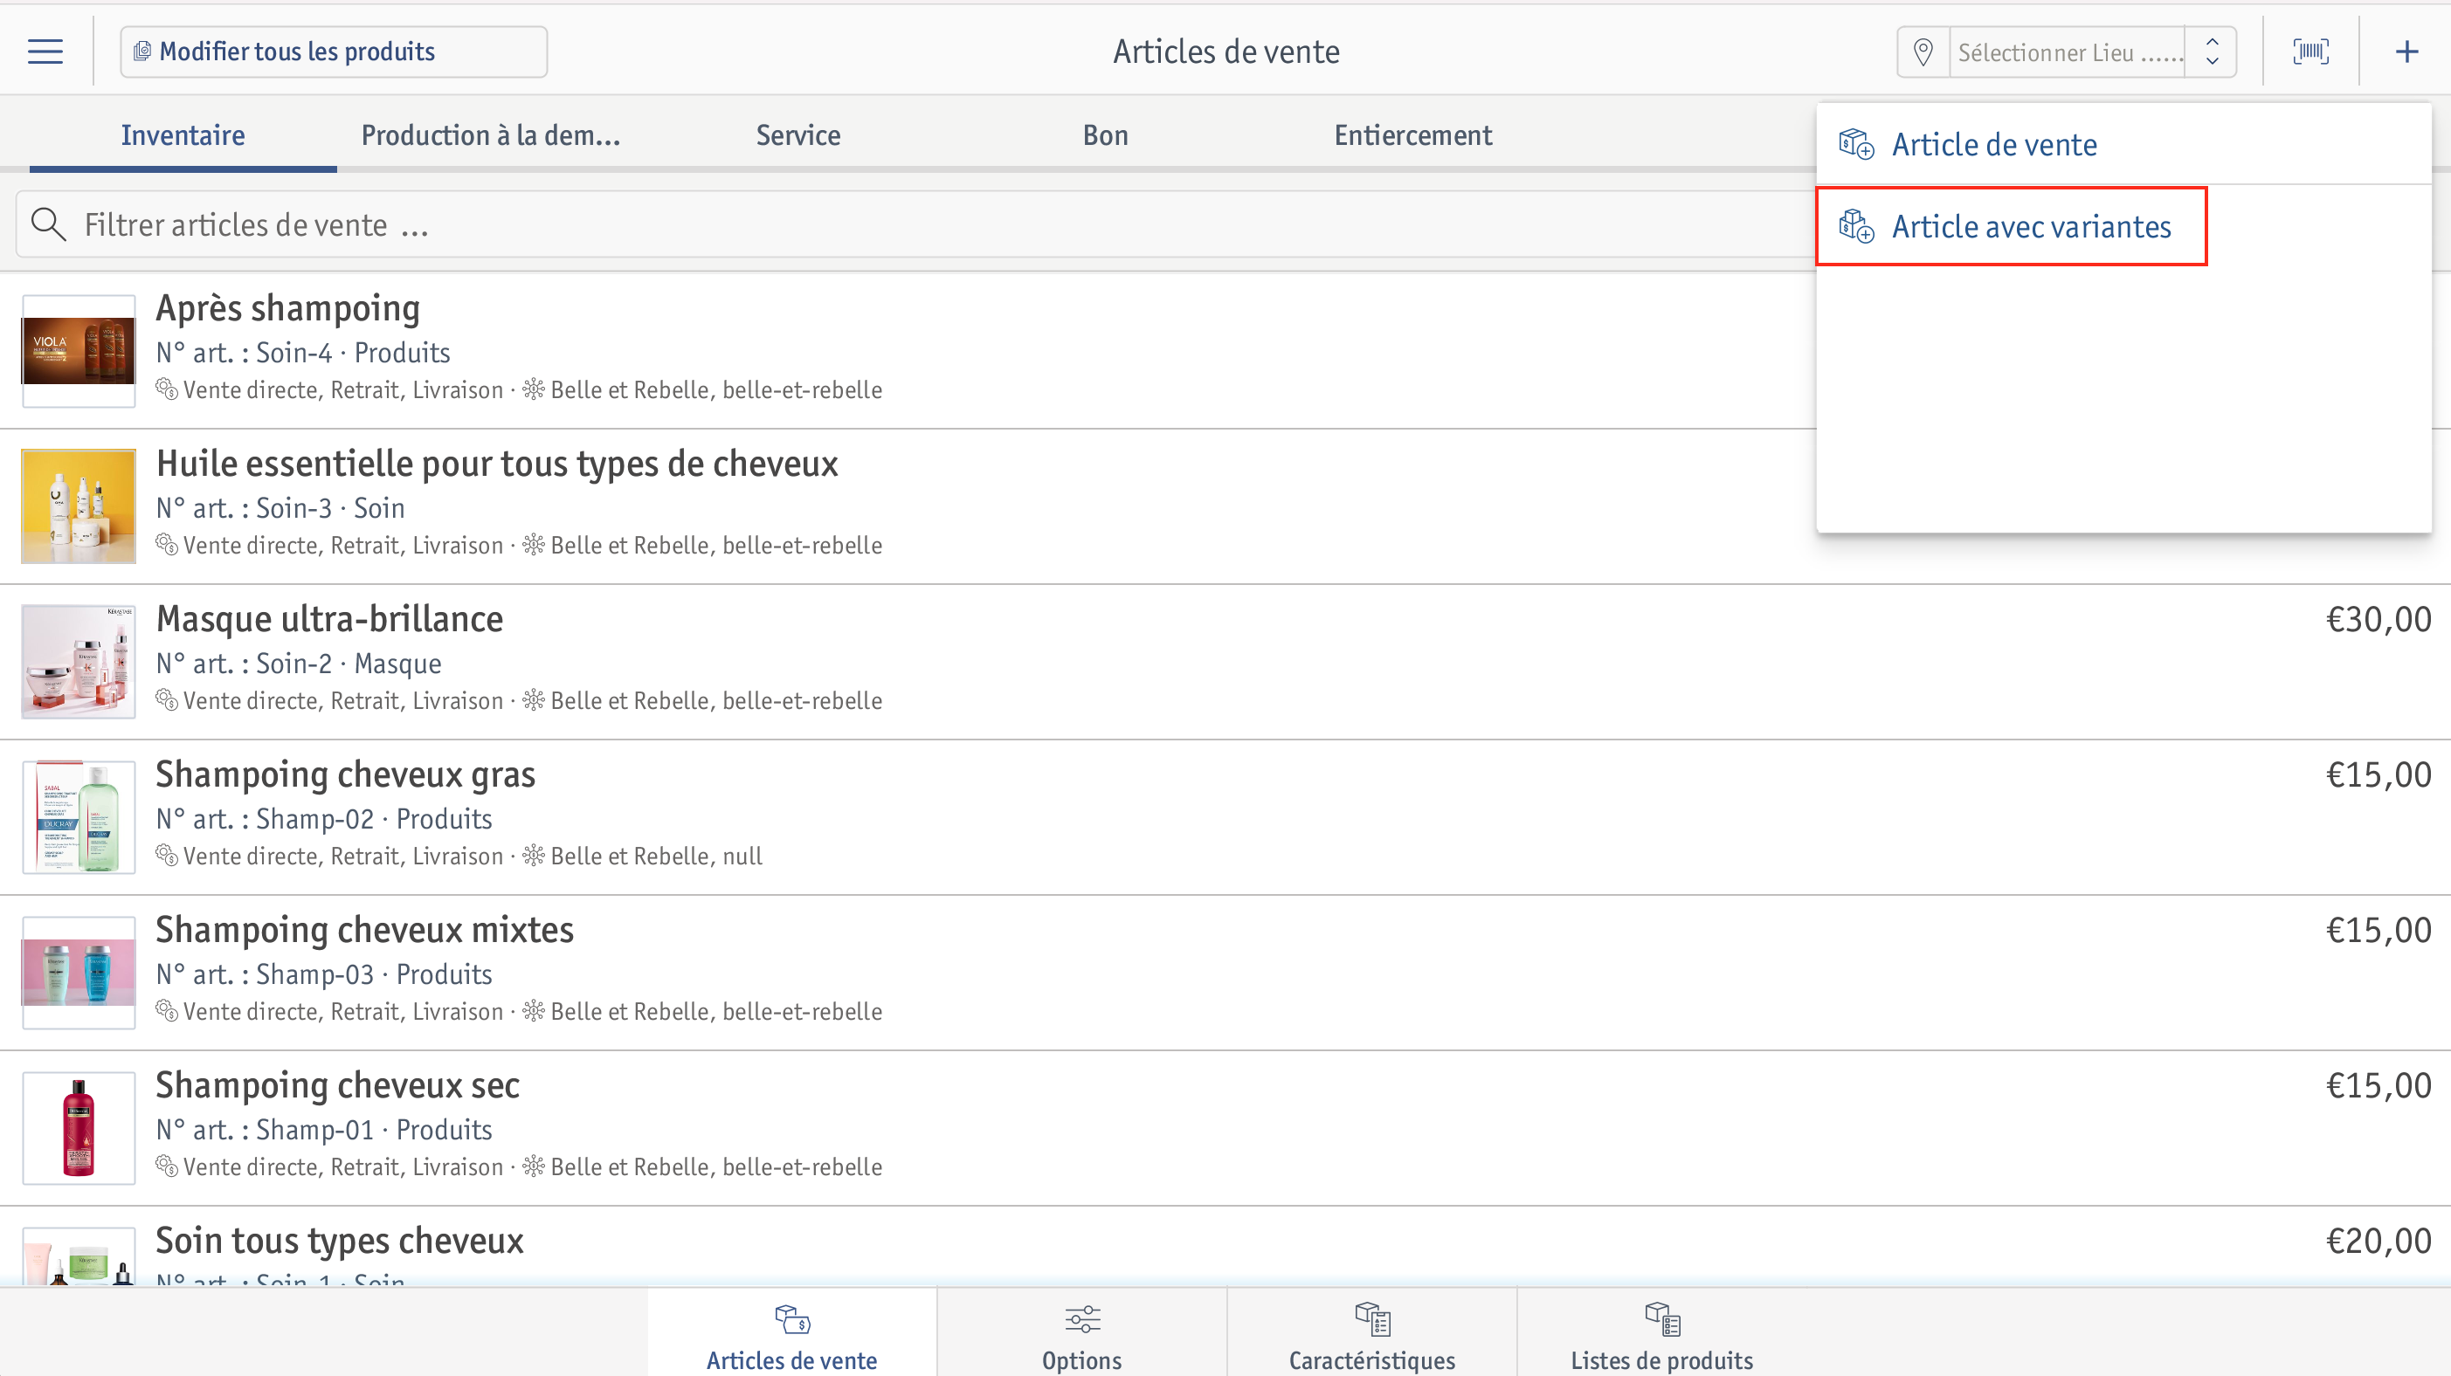Click €20,00 price of Soin tous types cheveux
Viewport: 2451px width, 1376px height.
(x=2378, y=1240)
